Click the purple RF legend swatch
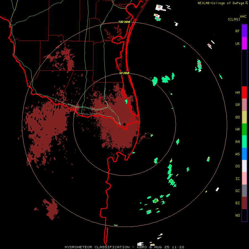 (x=244, y=31)
